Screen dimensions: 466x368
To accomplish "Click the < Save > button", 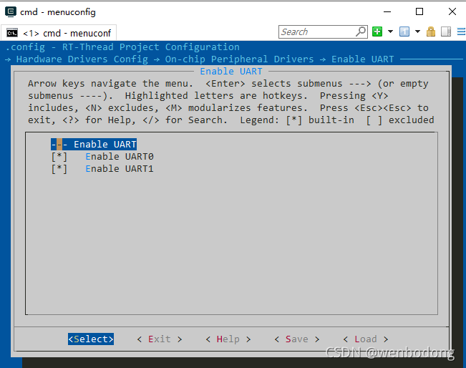I will [x=296, y=339].
